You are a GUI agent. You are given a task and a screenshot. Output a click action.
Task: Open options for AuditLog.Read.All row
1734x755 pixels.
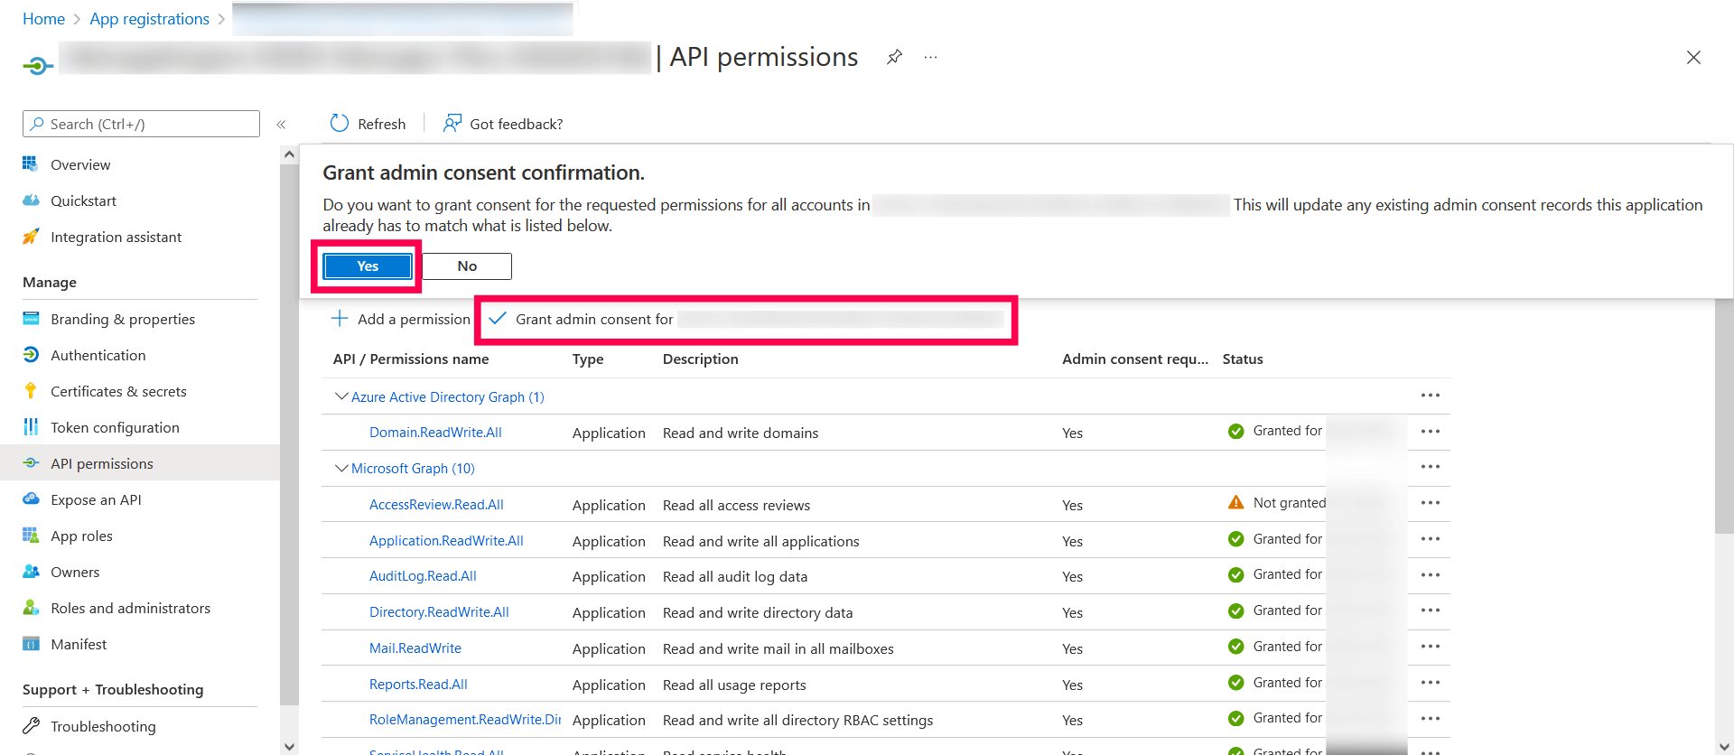(x=1430, y=574)
